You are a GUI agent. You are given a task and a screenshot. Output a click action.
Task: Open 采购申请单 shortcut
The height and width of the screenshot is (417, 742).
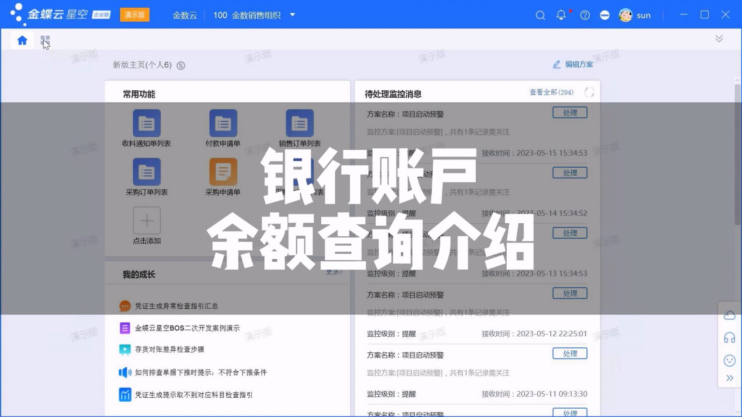coord(223,177)
